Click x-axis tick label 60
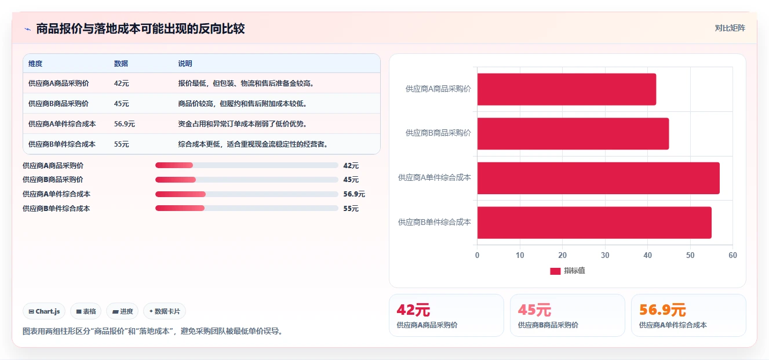 tap(732, 255)
